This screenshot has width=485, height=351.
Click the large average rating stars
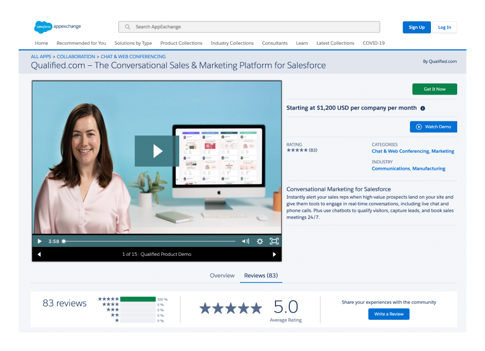231,308
